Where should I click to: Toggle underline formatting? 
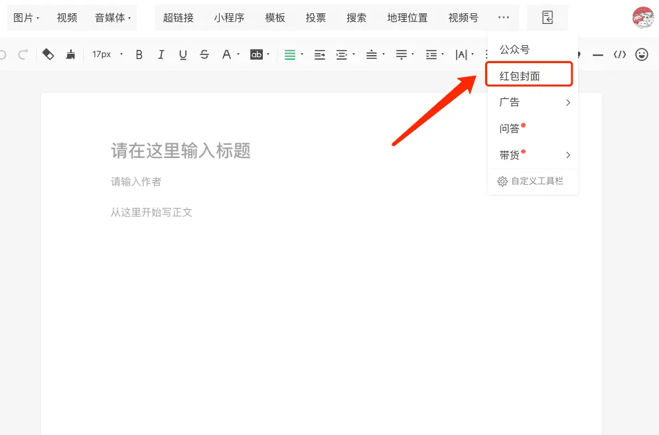click(x=183, y=54)
